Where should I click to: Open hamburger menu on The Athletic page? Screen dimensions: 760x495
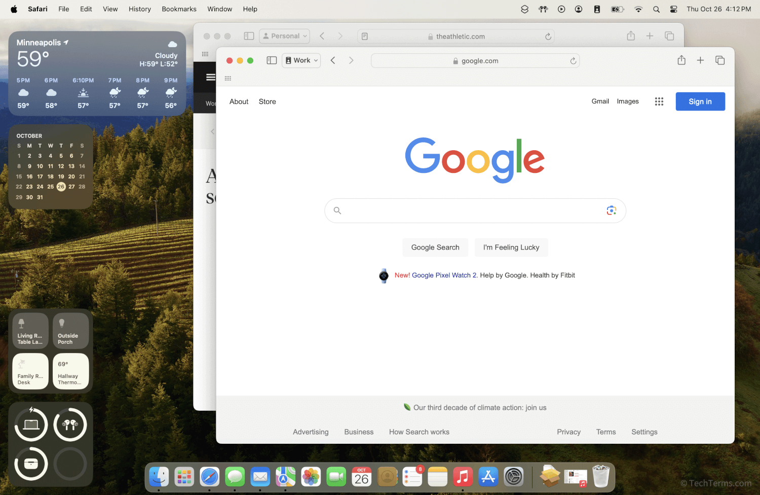point(210,77)
